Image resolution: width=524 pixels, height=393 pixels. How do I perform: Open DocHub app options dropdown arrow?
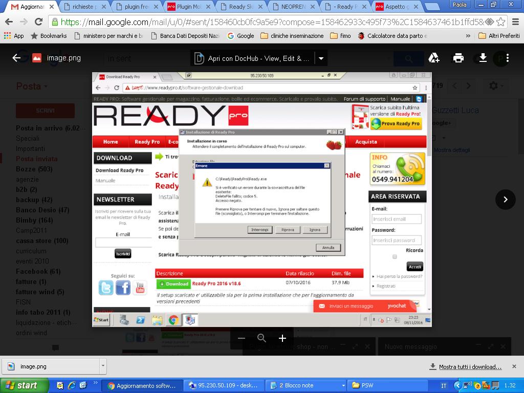point(321,58)
